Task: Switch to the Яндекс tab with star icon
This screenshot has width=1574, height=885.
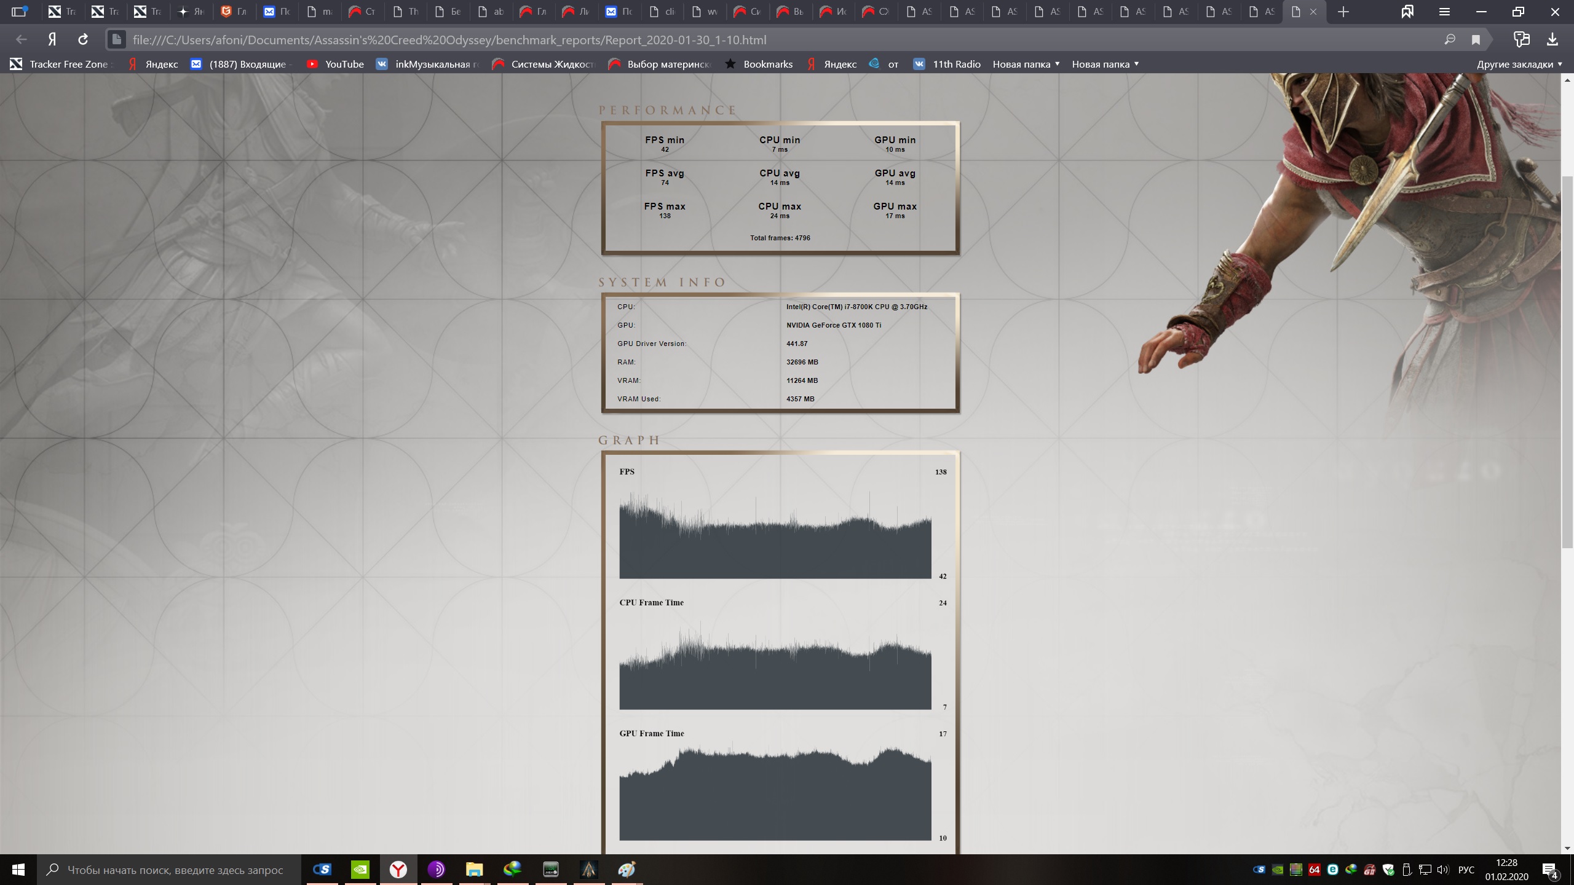Action: 191,12
